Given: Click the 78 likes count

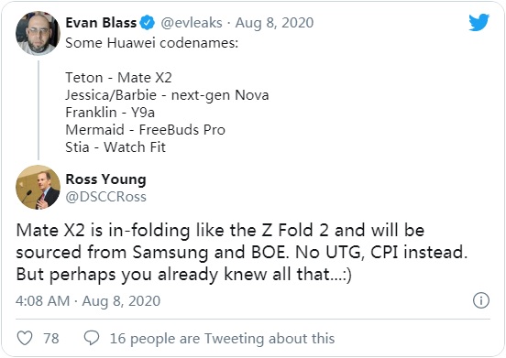Looking at the screenshot, I should (51, 339).
